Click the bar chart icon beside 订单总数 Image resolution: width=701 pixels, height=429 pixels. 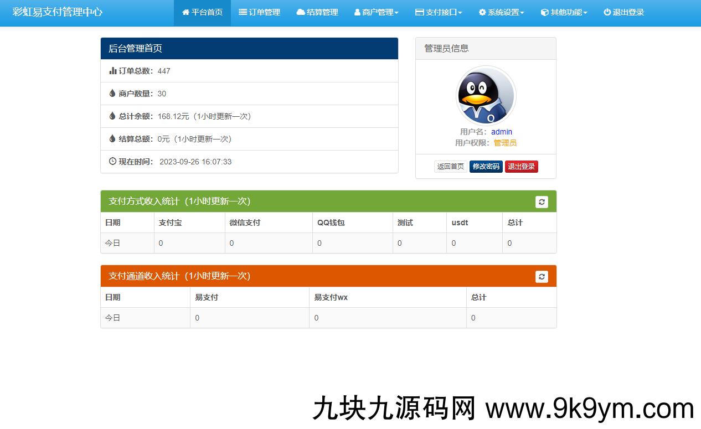112,71
